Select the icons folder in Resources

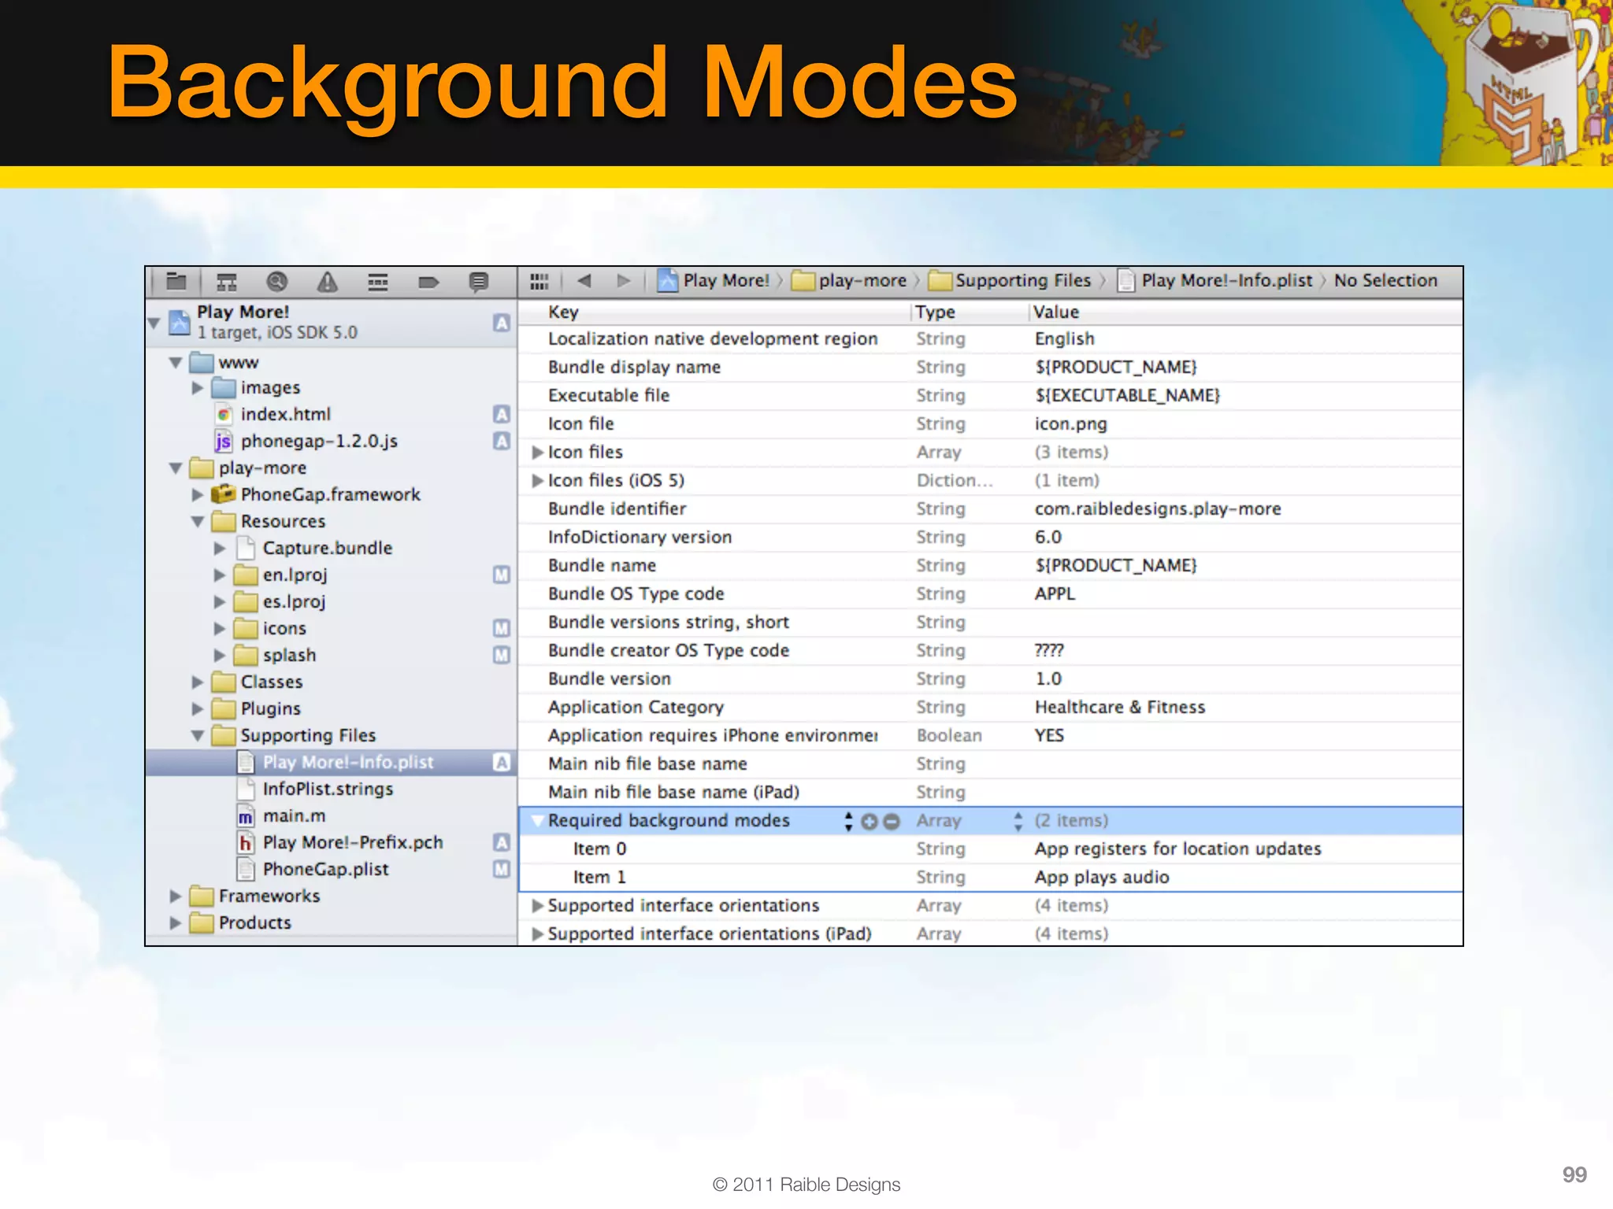284,629
